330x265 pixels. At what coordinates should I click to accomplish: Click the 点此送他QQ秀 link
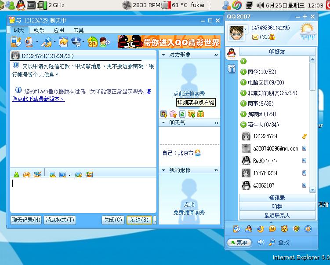tap(189, 94)
